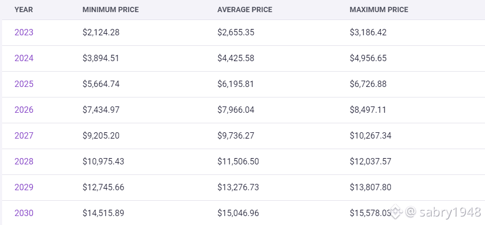Click the MINIMUM PRICE column header
The image size is (485, 225).
[x=110, y=9]
